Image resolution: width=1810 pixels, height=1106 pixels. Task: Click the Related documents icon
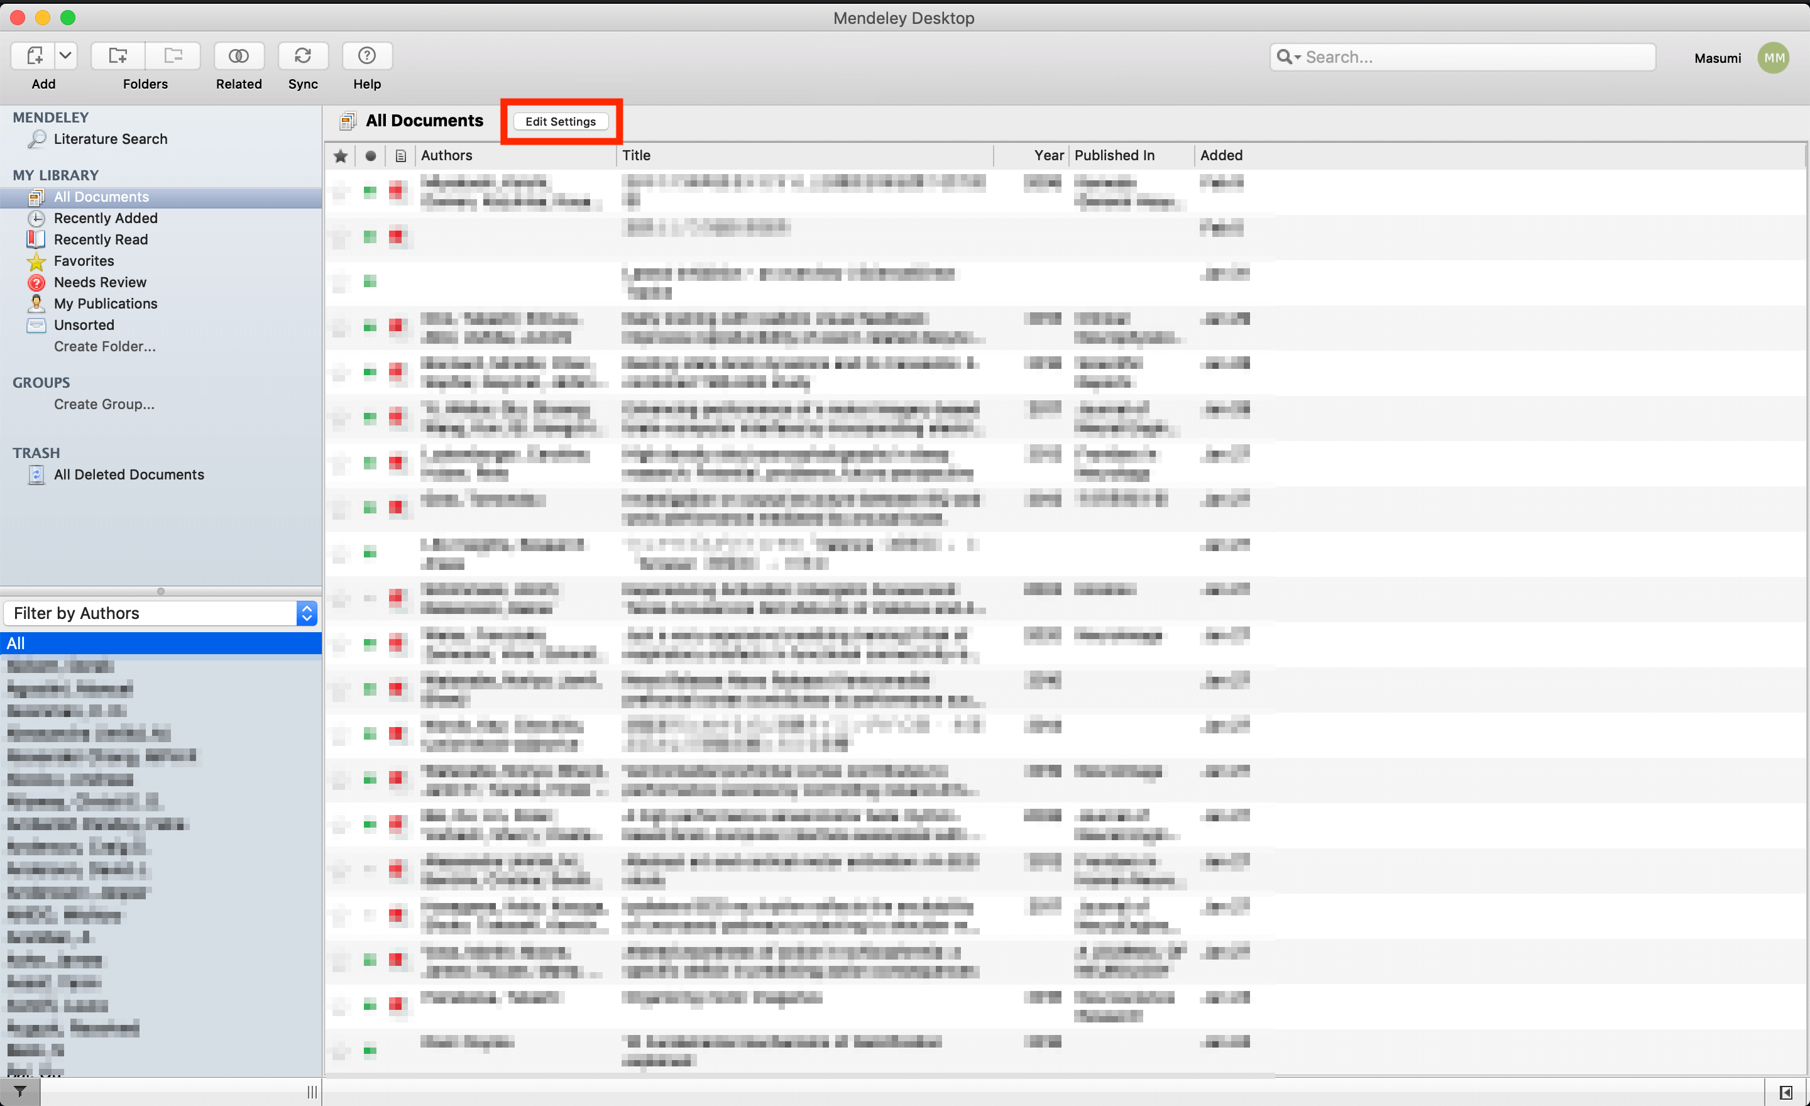(238, 55)
